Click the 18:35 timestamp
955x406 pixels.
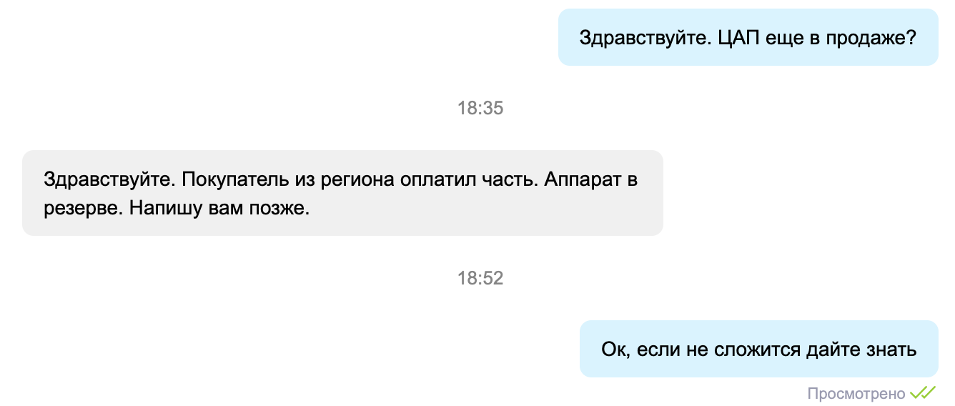click(480, 109)
